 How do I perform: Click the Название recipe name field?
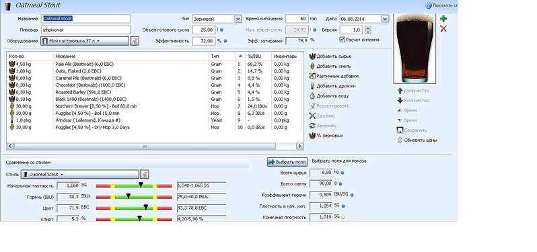point(85,19)
